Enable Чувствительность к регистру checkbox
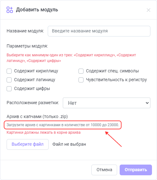The height and width of the screenshot is (180, 157). [x=81, y=80]
